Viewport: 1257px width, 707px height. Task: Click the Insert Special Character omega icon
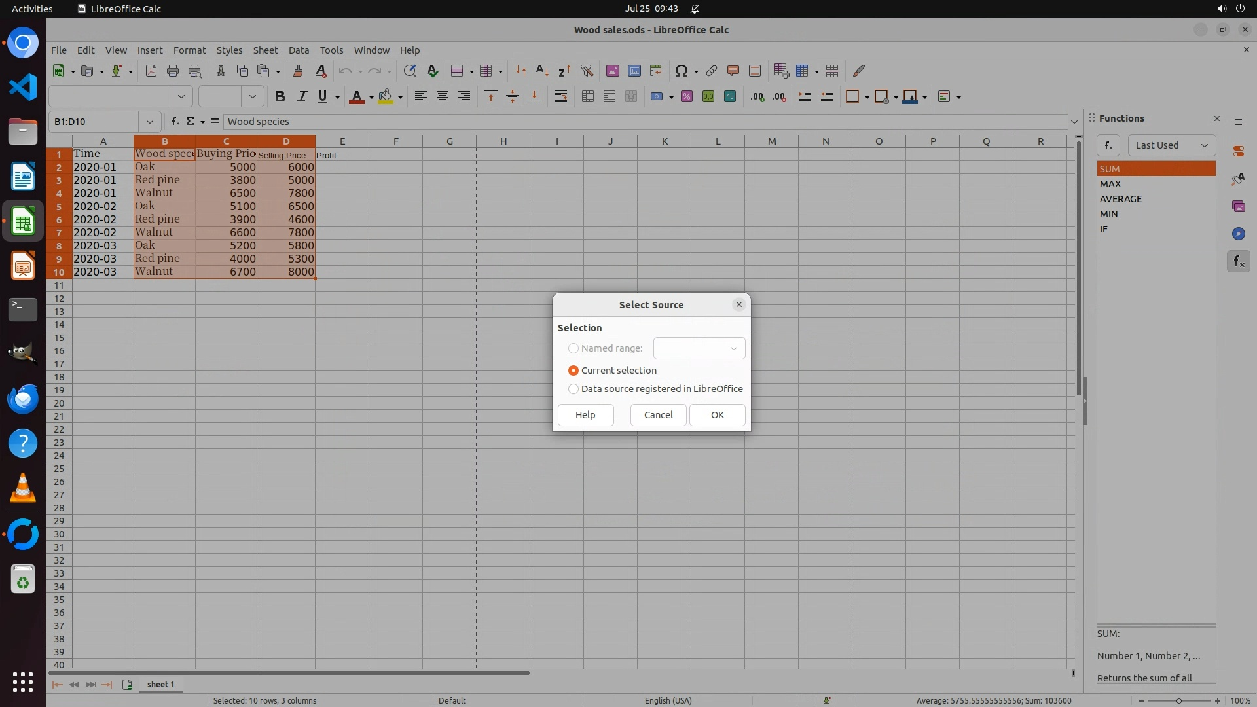(x=681, y=71)
